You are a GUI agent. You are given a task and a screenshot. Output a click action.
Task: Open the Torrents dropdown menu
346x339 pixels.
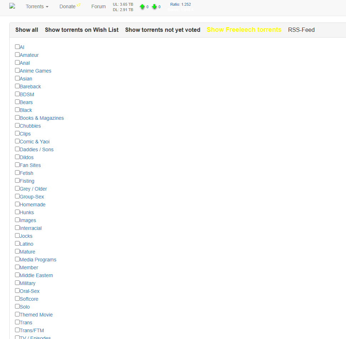37,6
